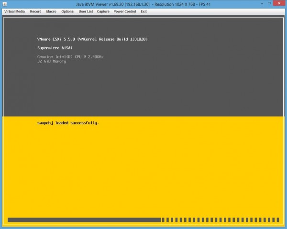Open the Options menu
The image size is (287, 229).
(67, 11)
